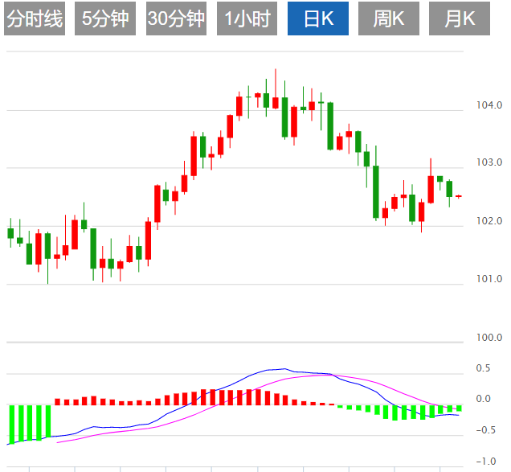Click the candle with the highest upper wick
511x472 pixels.
(x=275, y=102)
